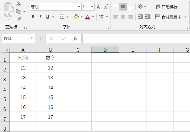Increase indent icon
Screen dimensions: 190x132
point(148,17)
